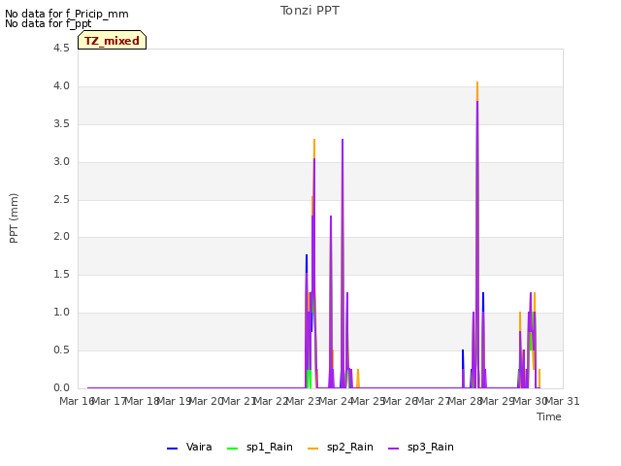The width and height of the screenshot is (621, 466).
Task: Click the 2.5 y-axis tick label
Action: 61,199
